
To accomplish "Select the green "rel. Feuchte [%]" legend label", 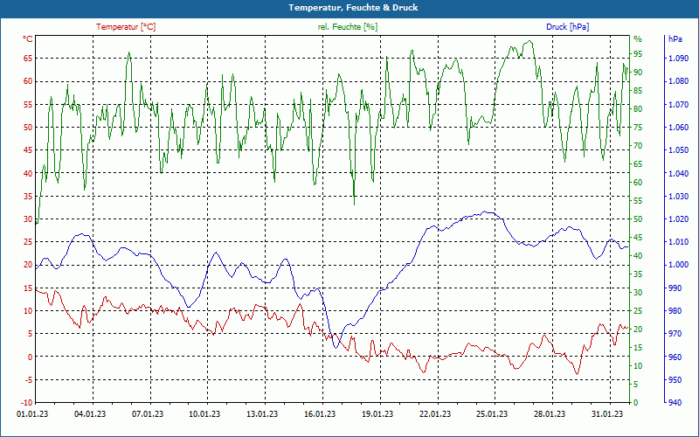I will (348, 27).
